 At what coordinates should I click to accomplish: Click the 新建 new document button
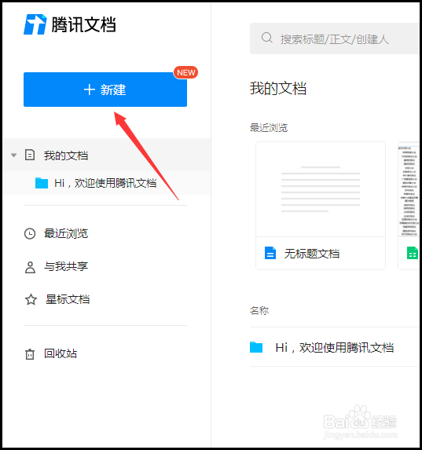[x=105, y=90]
